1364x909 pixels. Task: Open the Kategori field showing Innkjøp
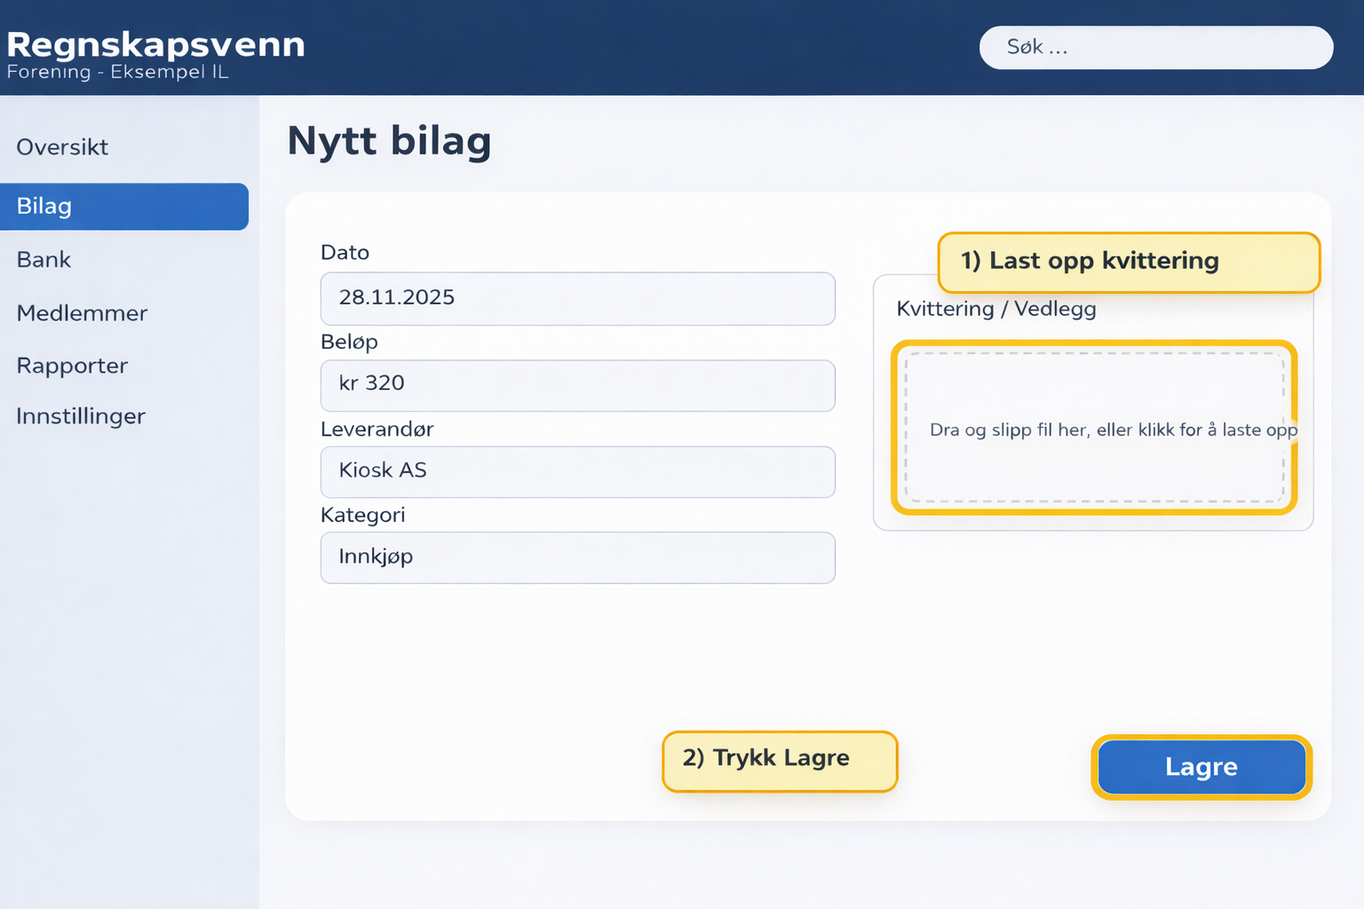[x=577, y=557]
